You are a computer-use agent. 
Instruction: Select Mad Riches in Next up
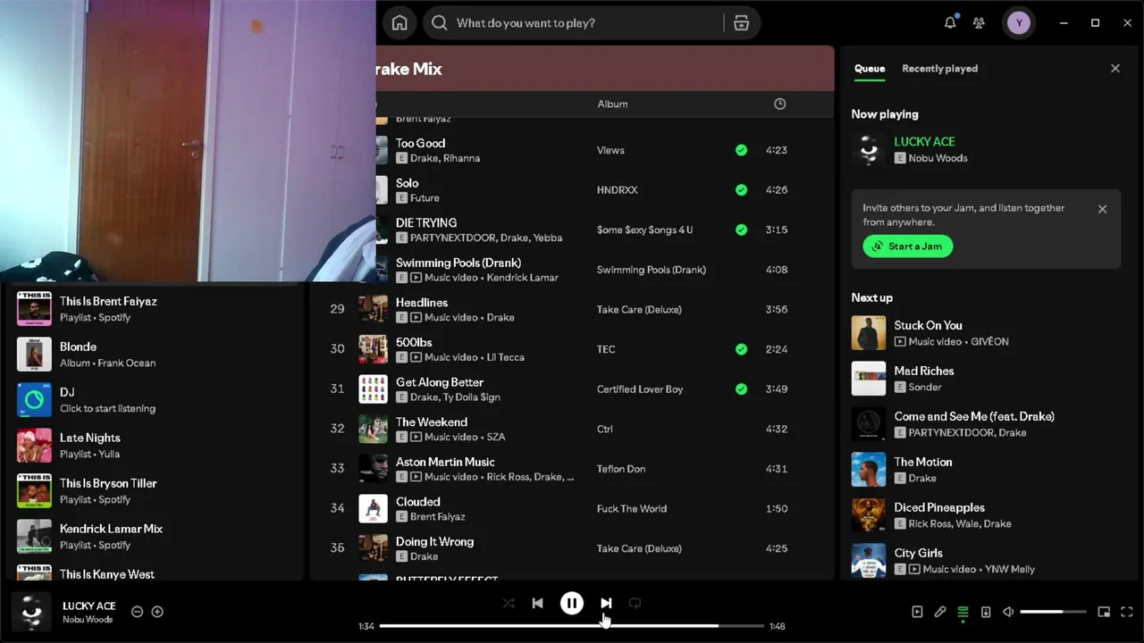tap(986, 379)
